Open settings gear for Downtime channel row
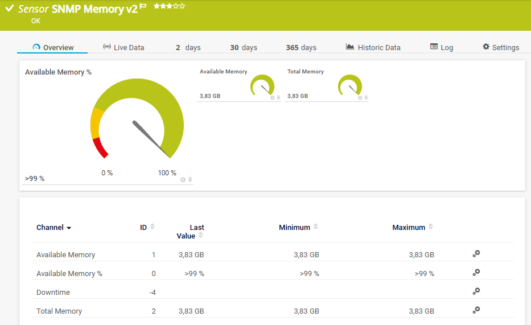The image size is (531, 325). pyautogui.click(x=476, y=291)
